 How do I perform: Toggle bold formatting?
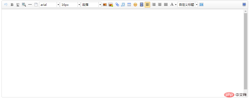coord(12,5)
